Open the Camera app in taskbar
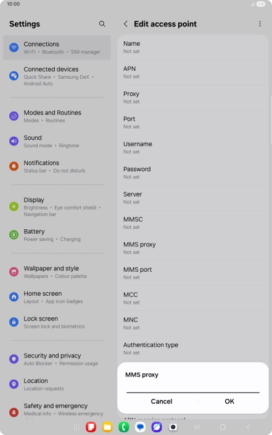 coord(173,427)
